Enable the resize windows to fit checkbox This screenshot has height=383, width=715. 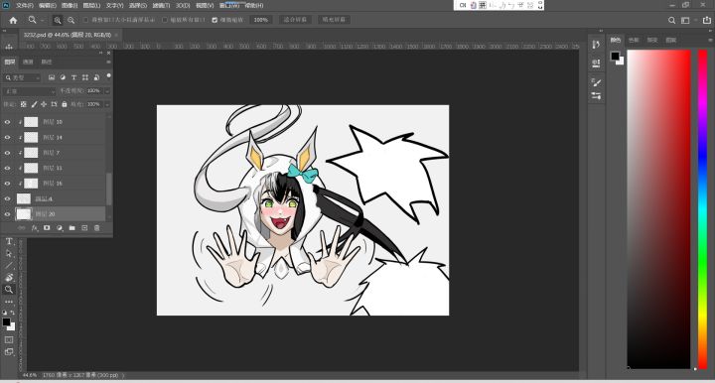[x=85, y=20]
